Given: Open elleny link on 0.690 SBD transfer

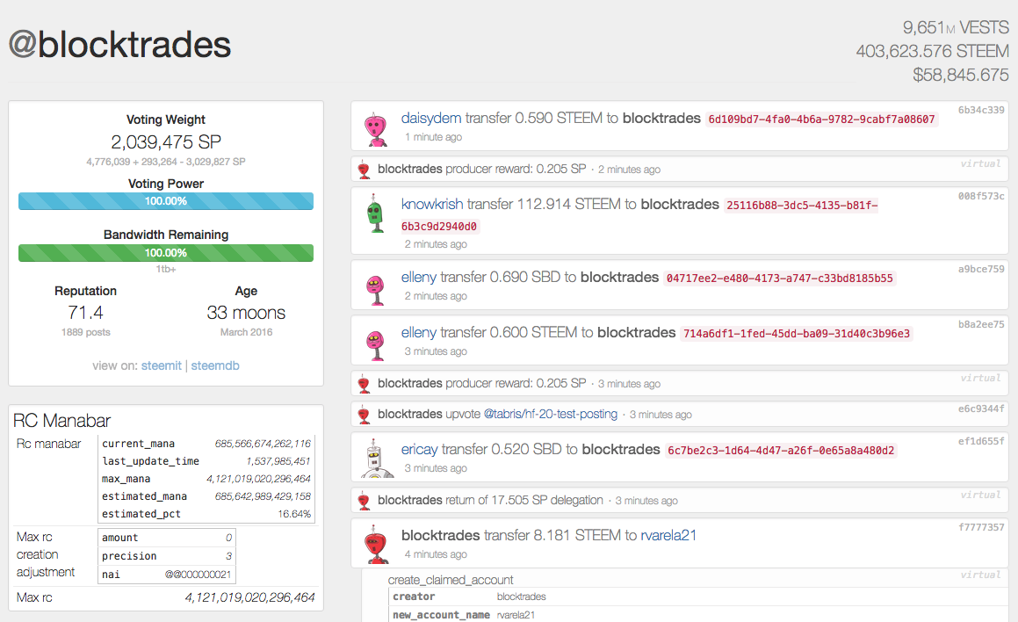Looking at the screenshot, I should [x=419, y=278].
